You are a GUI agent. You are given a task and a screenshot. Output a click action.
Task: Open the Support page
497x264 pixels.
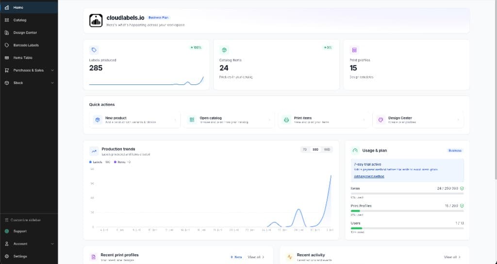click(29, 231)
